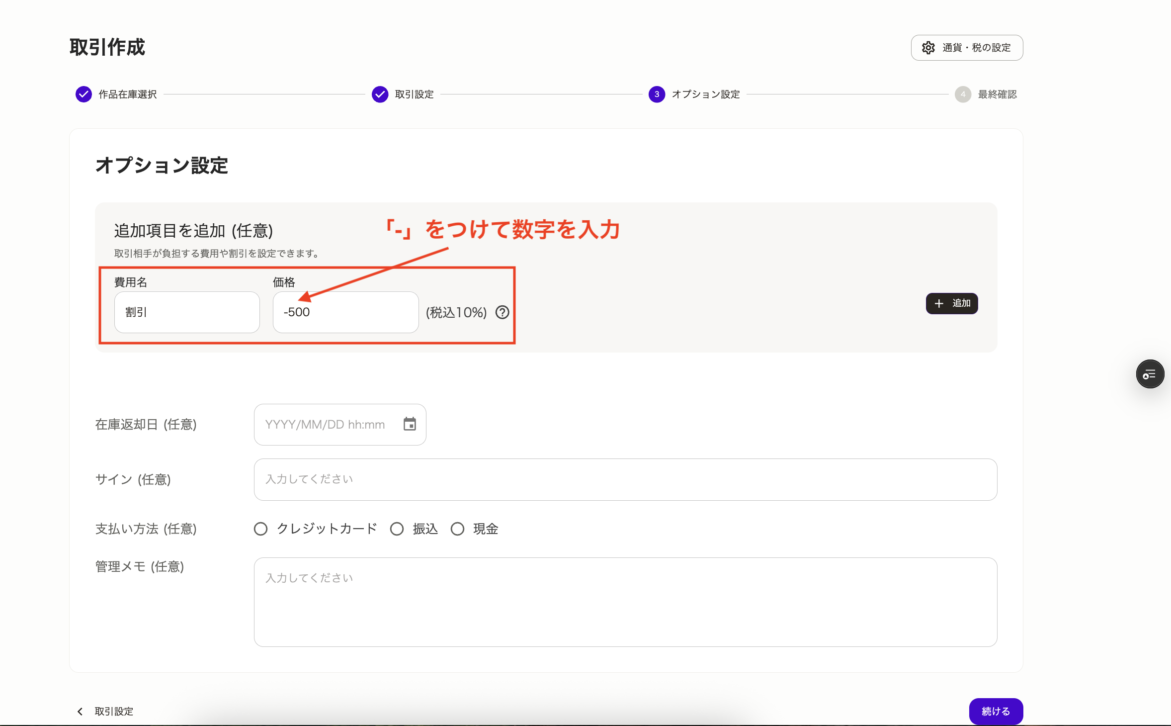Image resolution: width=1171 pixels, height=726 pixels.
Task: Click the checkmark icon for 取引設定 step
Action: tap(380, 94)
